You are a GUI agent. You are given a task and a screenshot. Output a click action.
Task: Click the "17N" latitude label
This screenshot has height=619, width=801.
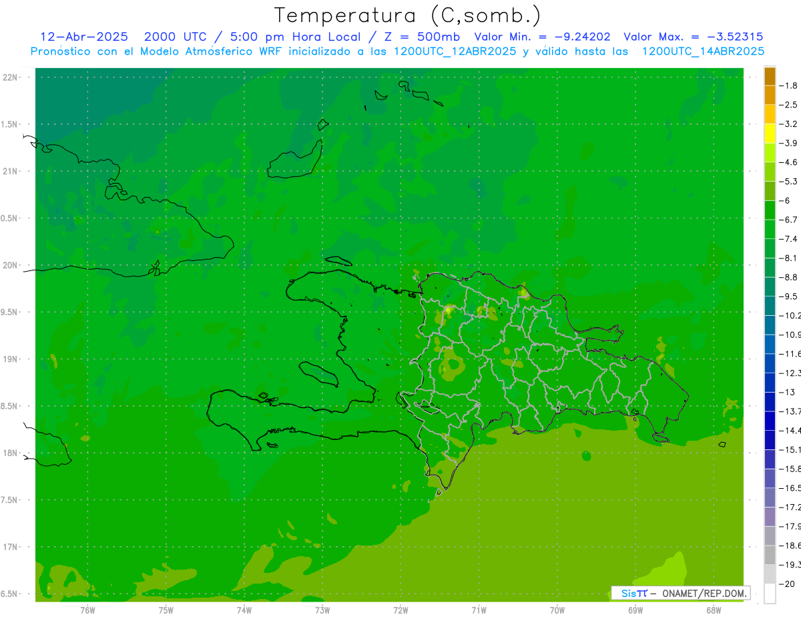[x=11, y=547]
